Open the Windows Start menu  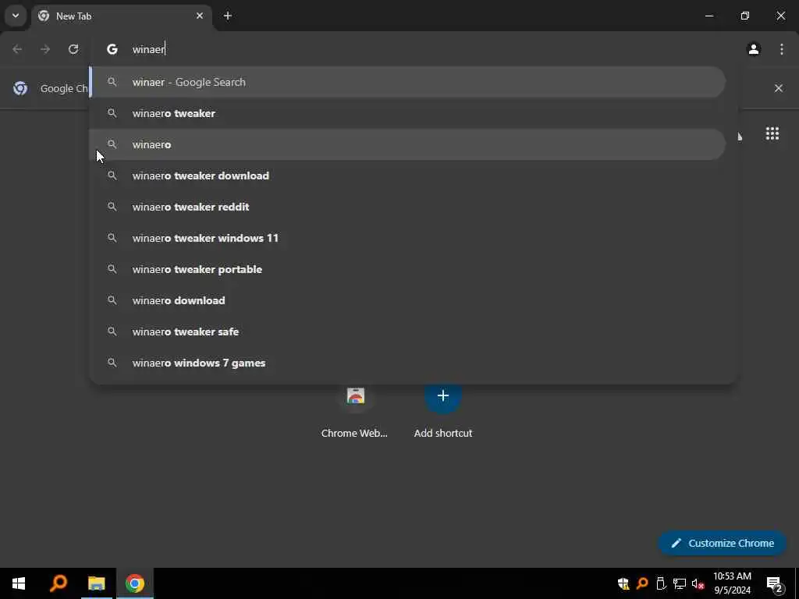click(19, 583)
